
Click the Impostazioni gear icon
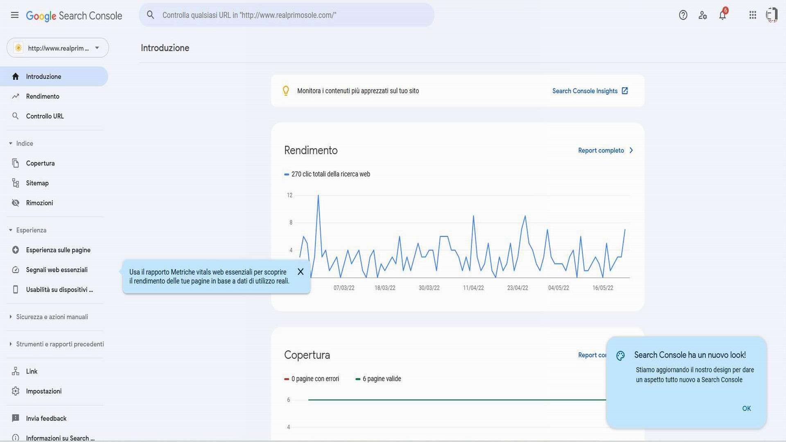16,391
